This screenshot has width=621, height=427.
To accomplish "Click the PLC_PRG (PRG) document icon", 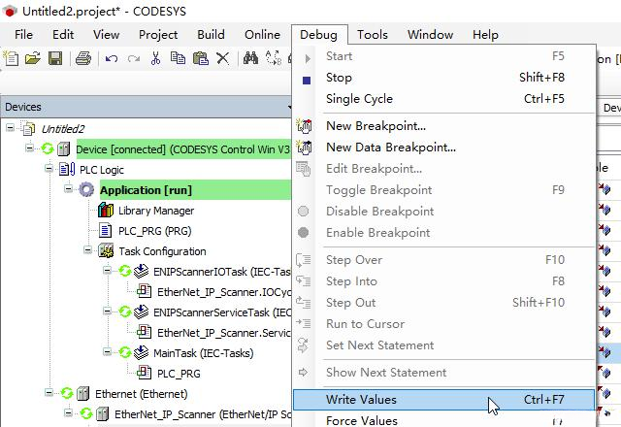I will coord(105,231).
